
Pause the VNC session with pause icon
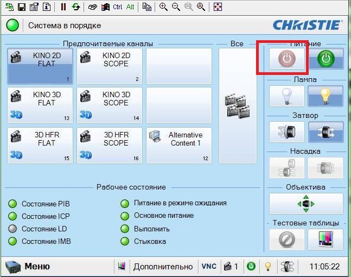(63, 7)
